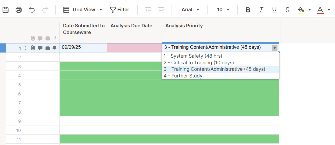Click the Filter funnel button
This screenshot has height=145, width=335.
pyautogui.click(x=120, y=10)
